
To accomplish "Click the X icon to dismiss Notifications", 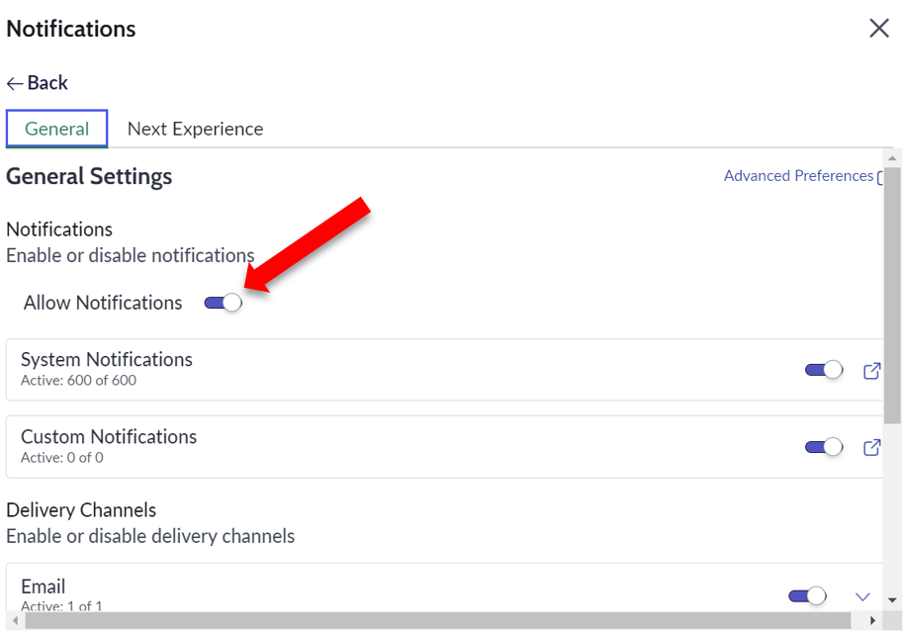I will pos(878,29).
